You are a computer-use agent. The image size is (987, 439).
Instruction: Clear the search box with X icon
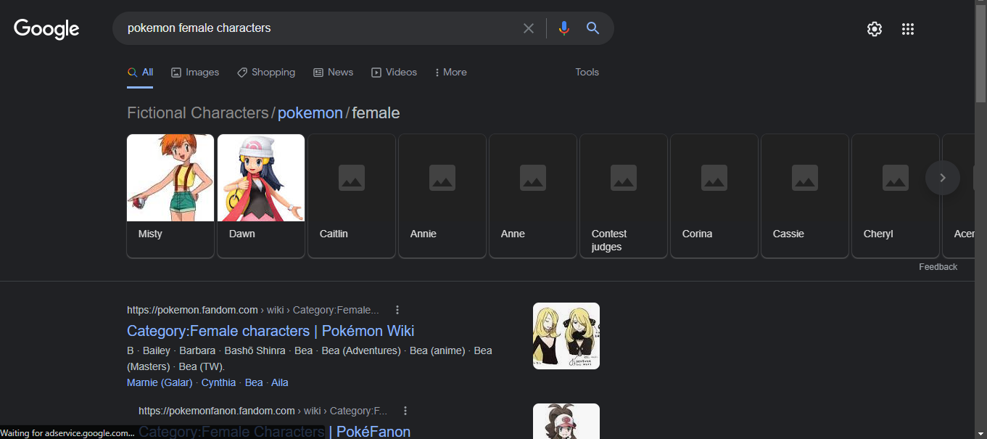click(529, 28)
